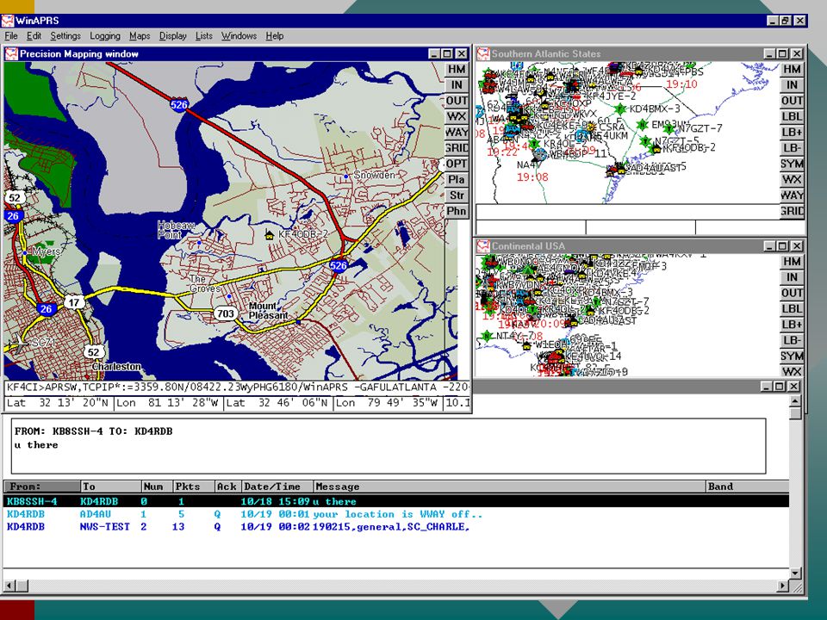Screen dimensions: 827x620
Task: Click the route 17 shield on map
Action: 74,302
